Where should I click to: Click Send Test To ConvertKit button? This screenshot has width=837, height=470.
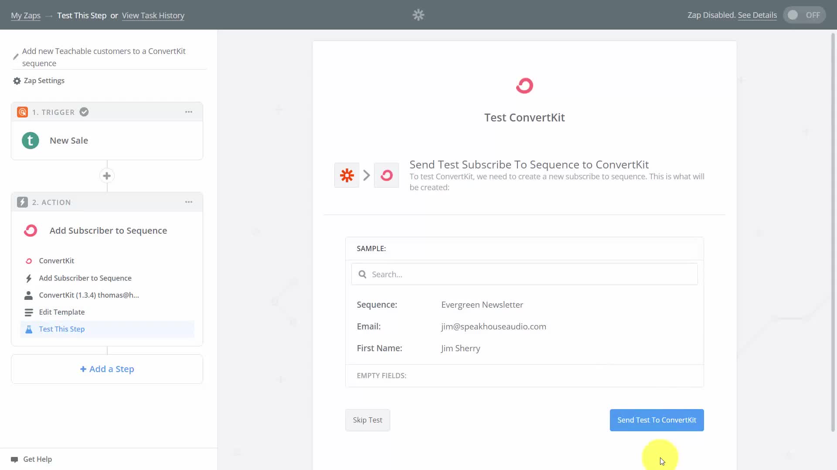(657, 420)
